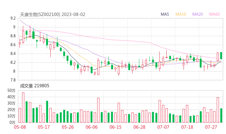
Task: Click the 07-18 date axis label
Action: tap(187, 127)
